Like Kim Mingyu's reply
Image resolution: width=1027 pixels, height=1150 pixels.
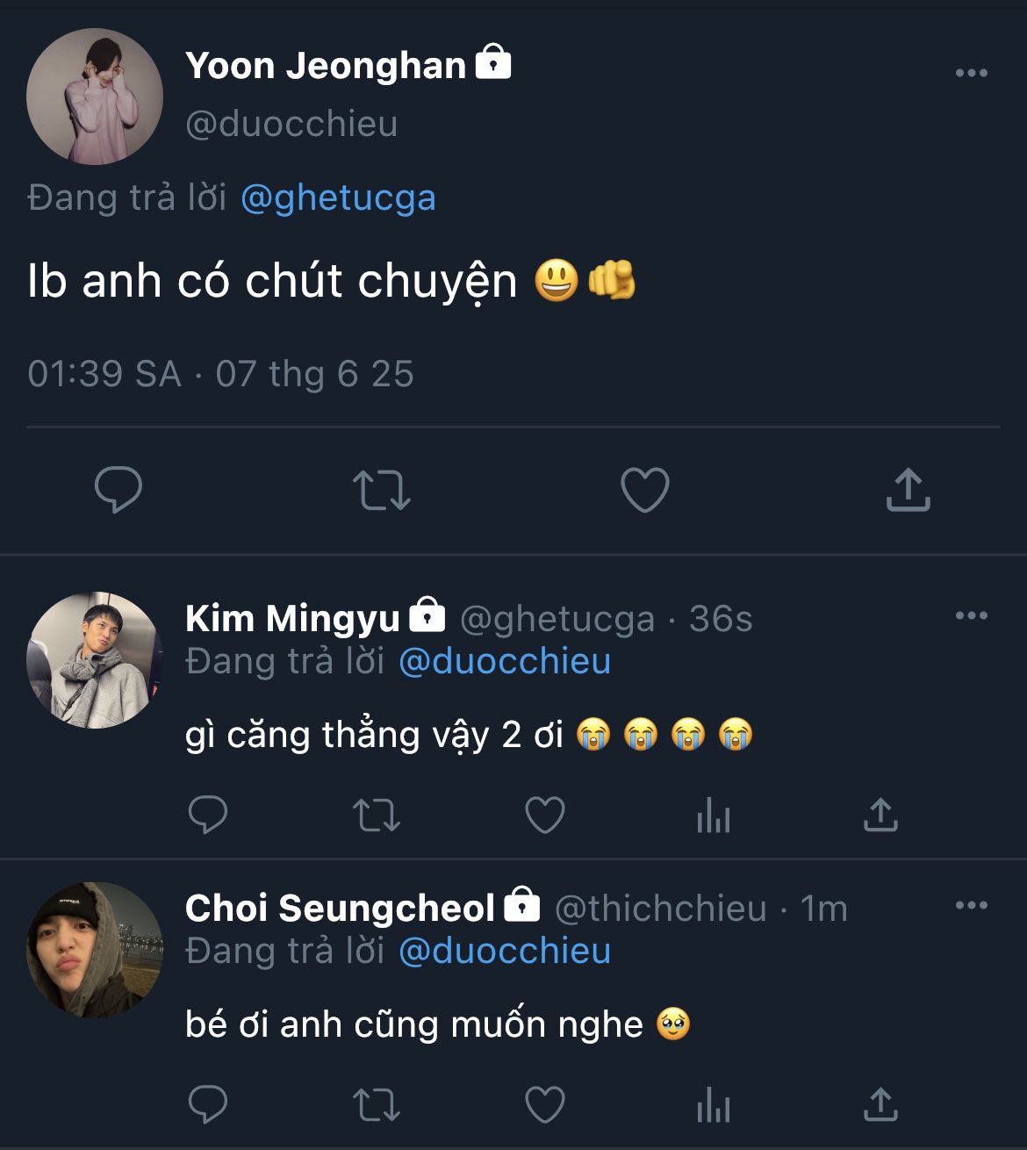[x=544, y=816]
